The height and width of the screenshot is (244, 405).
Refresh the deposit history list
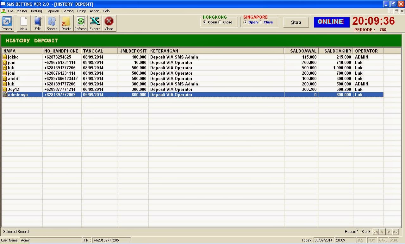(x=80, y=23)
